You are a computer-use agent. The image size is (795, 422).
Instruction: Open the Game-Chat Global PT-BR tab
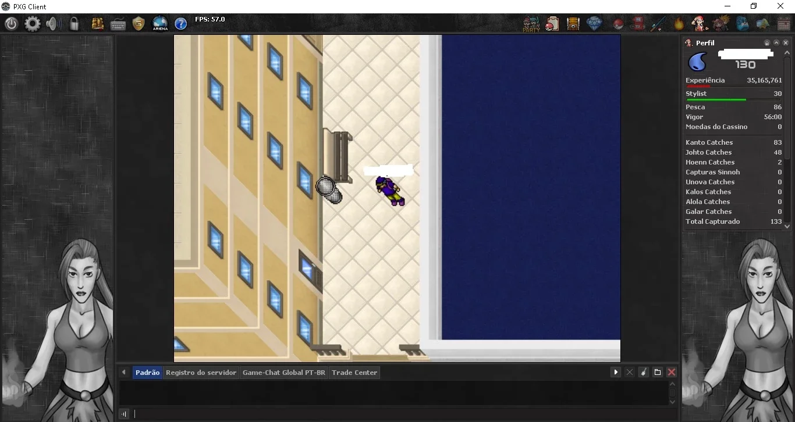[284, 373]
